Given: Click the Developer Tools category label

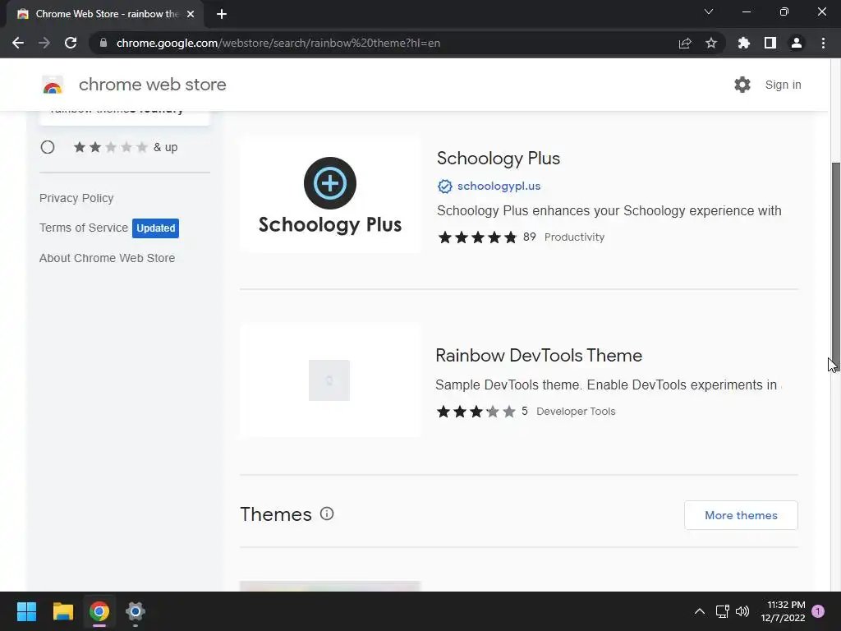Looking at the screenshot, I should click(x=576, y=412).
